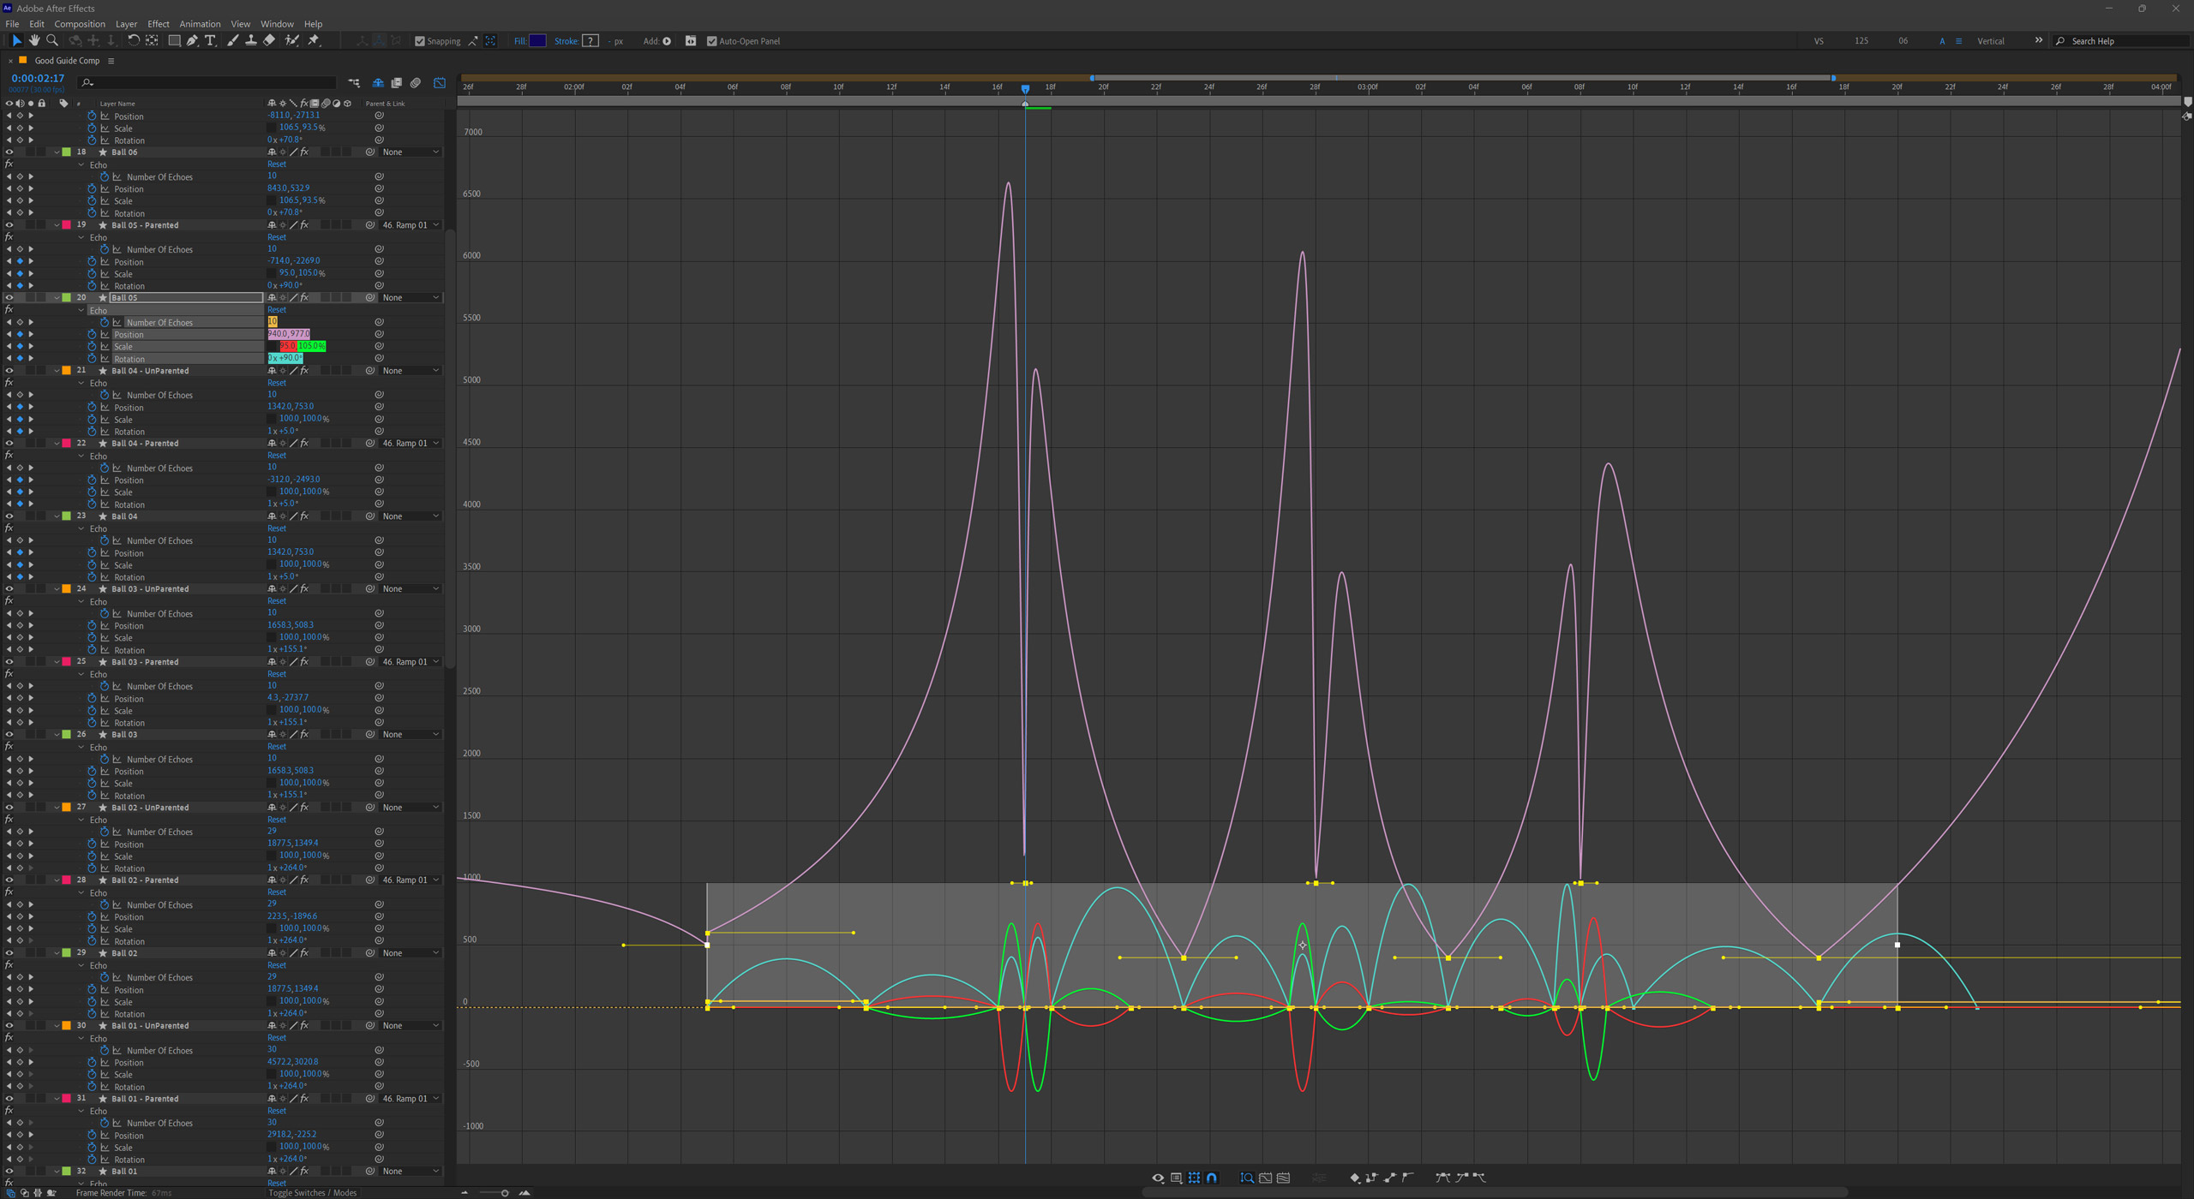Click Toggle Switches / Modes button
The image size is (2194, 1199).
(x=312, y=1192)
